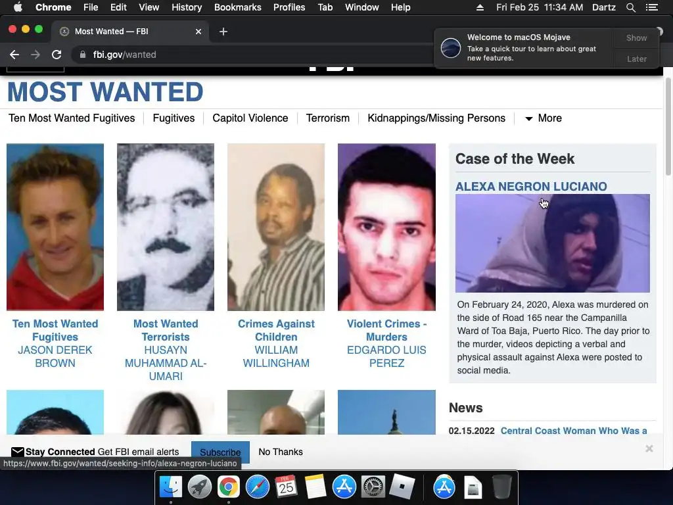This screenshot has height=505, width=673.
Task: Click the Dartz user name in menu bar
Action: coord(603,7)
